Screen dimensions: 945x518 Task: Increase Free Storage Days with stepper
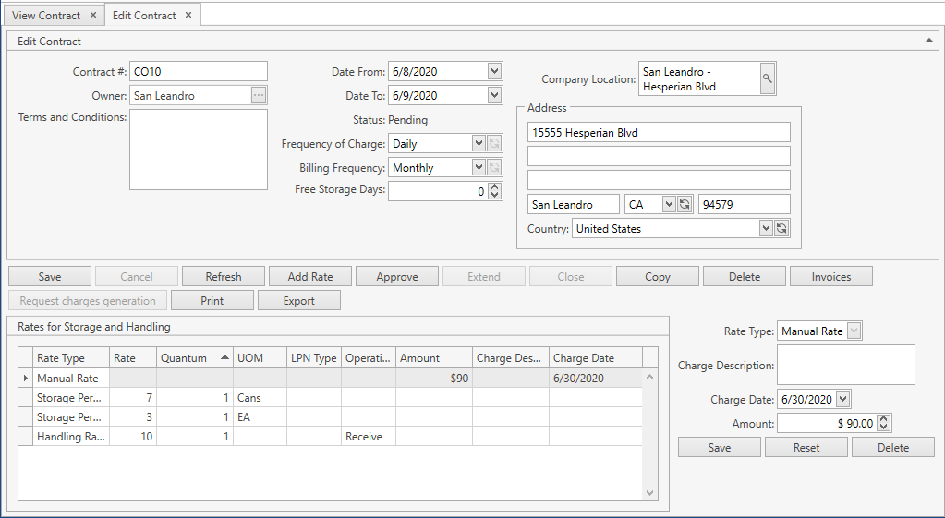tap(494, 187)
